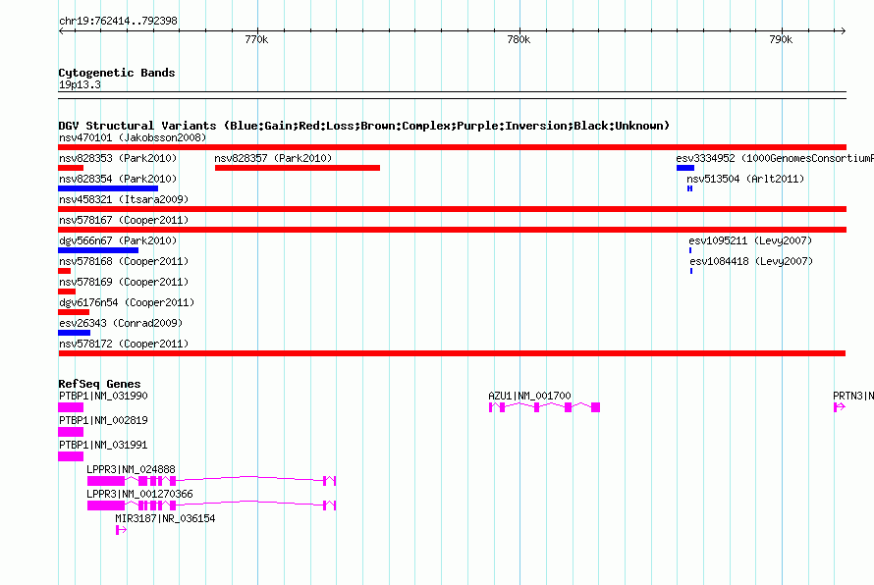Click the PTBP1|NM_002819 gene label
The height and width of the screenshot is (585, 874).
(x=103, y=421)
